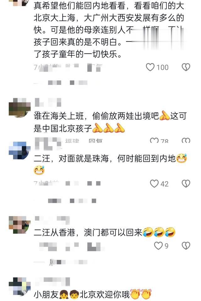Tap broken-heart dislike beside the 100 count
This screenshot has height=301, width=201.
(x=186, y=67)
